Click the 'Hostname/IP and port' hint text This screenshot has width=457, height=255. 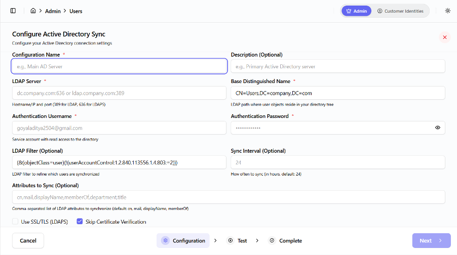coord(59,105)
